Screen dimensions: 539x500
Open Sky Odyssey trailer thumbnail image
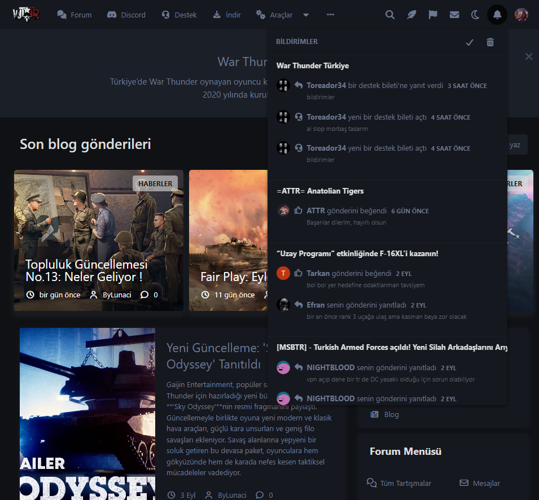(87, 414)
